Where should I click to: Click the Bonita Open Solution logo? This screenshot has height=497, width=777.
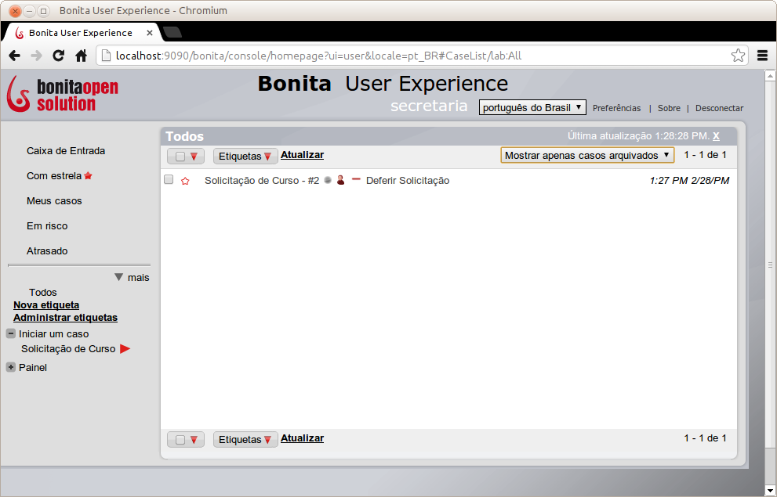pos(61,94)
